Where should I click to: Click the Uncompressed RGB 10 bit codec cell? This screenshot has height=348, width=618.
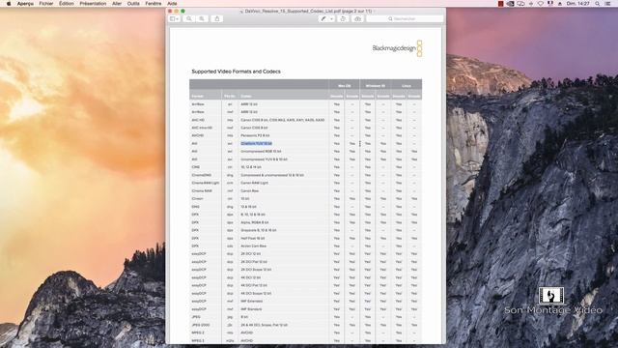pyautogui.click(x=261, y=152)
